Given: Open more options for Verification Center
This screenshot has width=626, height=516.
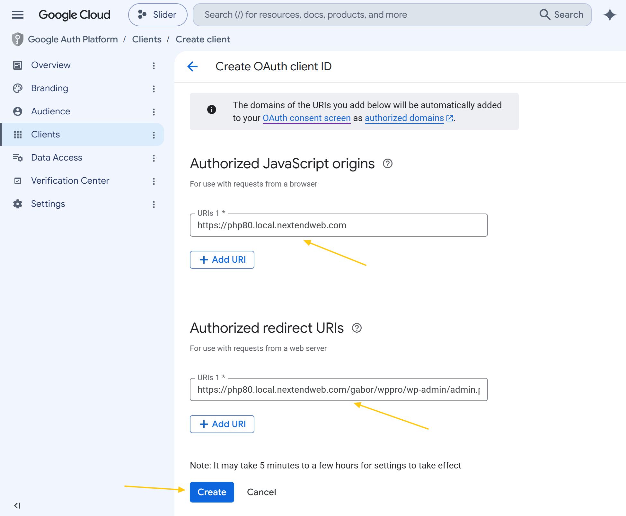Looking at the screenshot, I should pos(154,181).
